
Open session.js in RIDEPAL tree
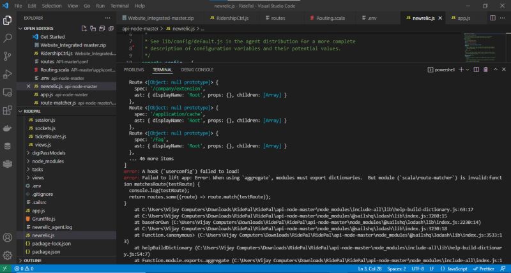(45, 120)
